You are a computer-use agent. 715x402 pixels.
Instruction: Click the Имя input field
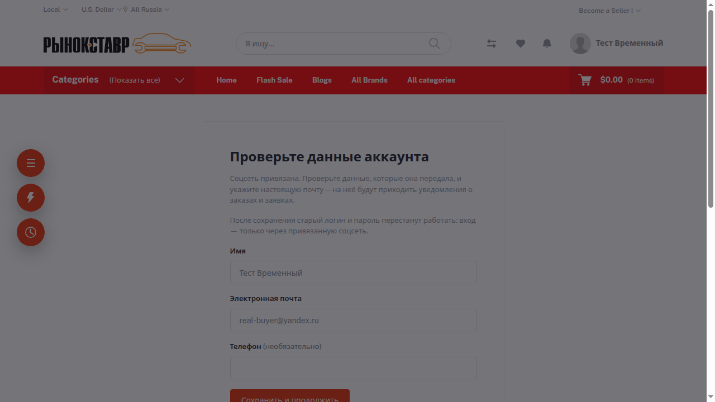354,272
